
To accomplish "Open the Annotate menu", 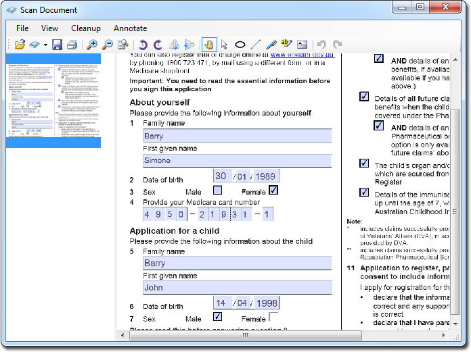I will (x=130, y=28).
